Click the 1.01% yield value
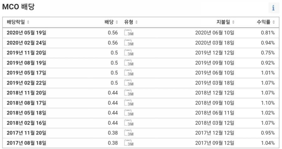This screenshot has height=149, width=282. [268, 73]
